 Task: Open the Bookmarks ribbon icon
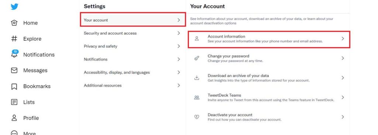click(x=14, y=87)
